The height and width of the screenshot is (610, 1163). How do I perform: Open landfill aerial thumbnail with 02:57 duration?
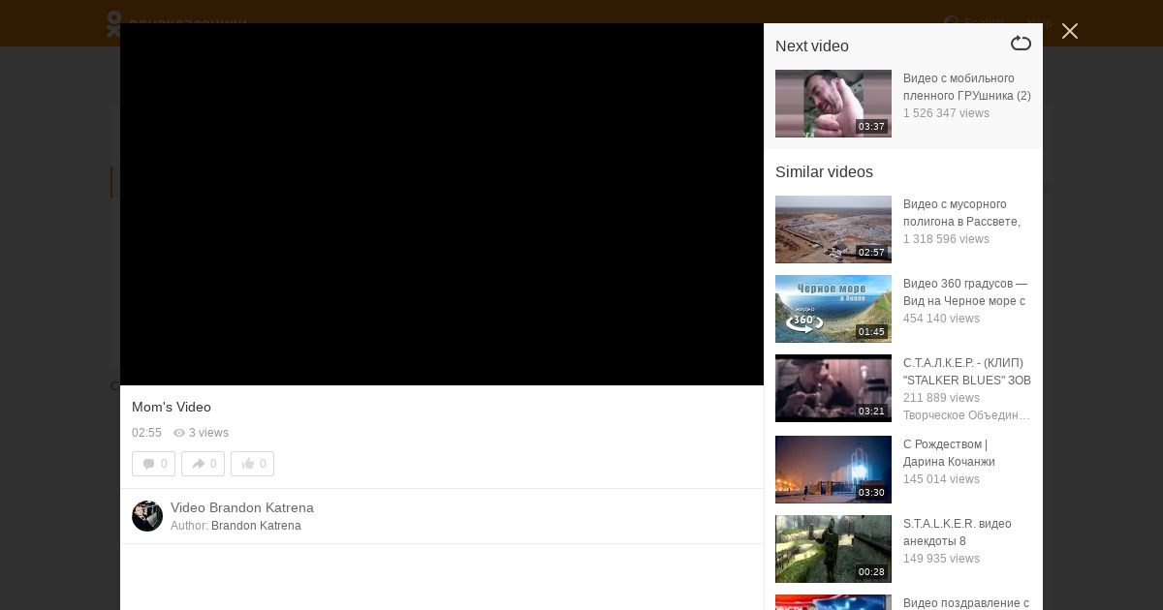(833, 229)
